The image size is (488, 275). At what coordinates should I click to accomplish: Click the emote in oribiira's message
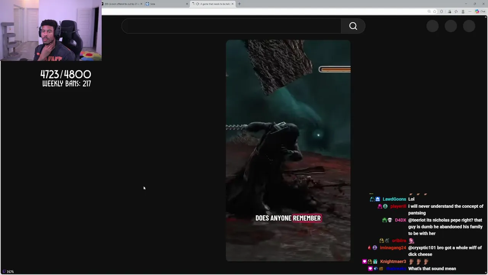pos(411,241)
